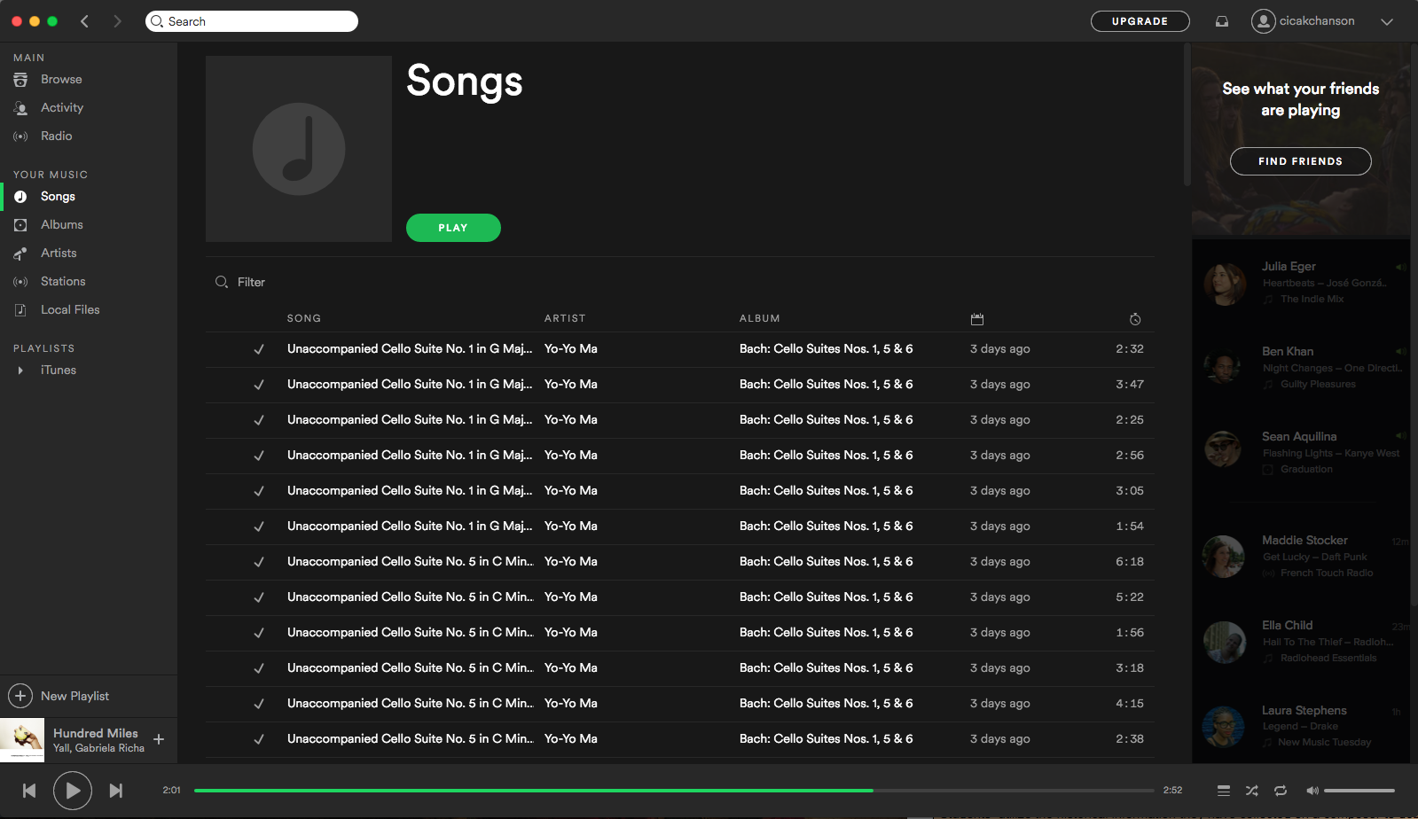This screenshot has height=819, width=1418.
Task: Click the Browse sidebar icon
Action: (x=20, y=80)
